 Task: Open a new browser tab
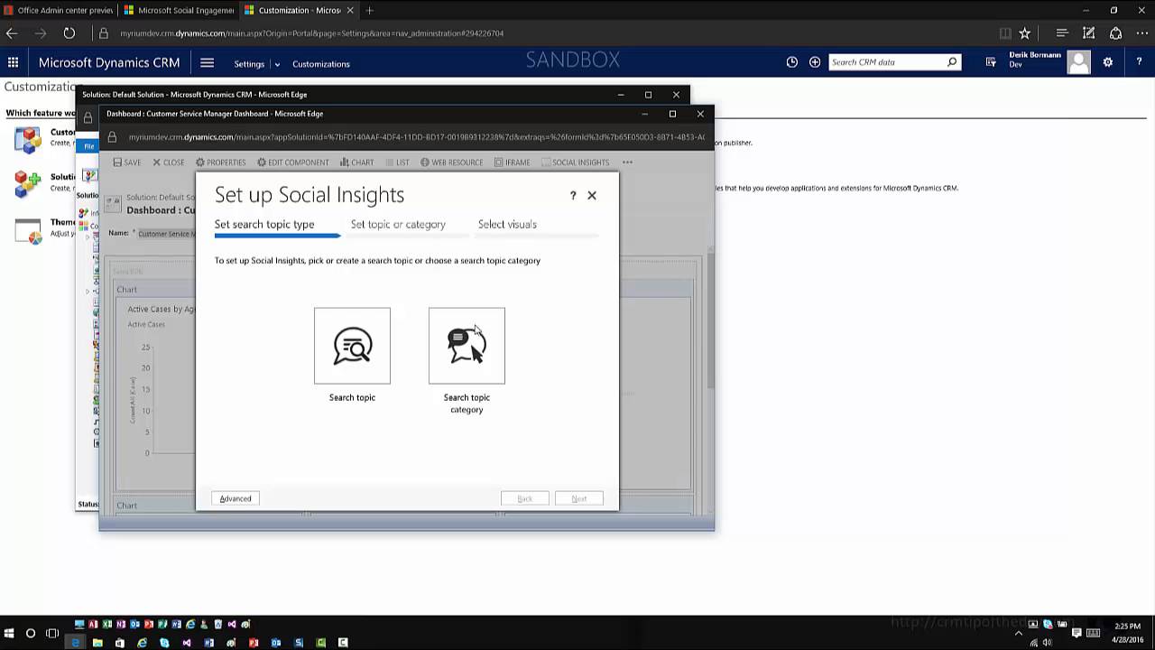[x=370, y=10]
